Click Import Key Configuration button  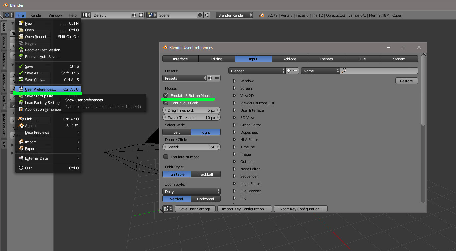[245, 209]
